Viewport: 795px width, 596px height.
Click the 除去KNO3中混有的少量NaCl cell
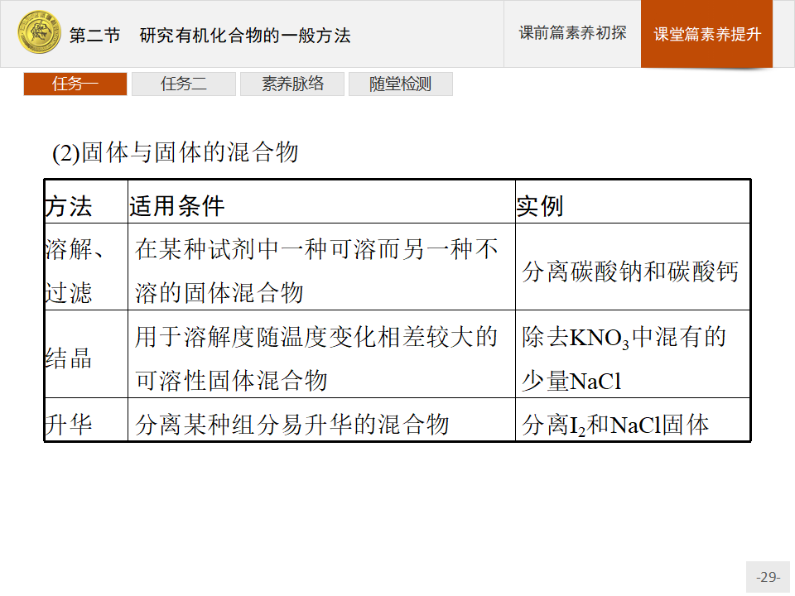click(x=633, y=354)
